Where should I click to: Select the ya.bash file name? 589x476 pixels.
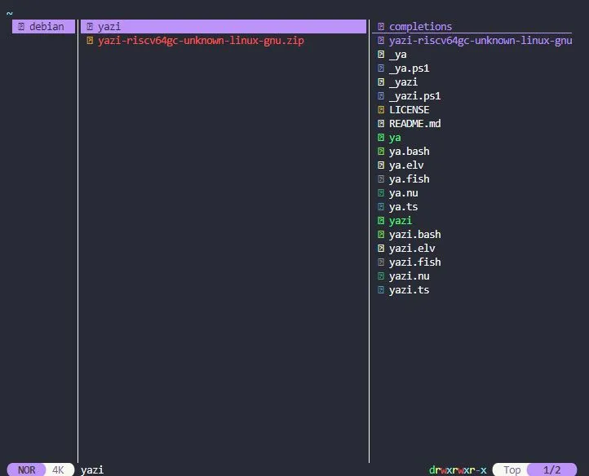click(409, 152)
